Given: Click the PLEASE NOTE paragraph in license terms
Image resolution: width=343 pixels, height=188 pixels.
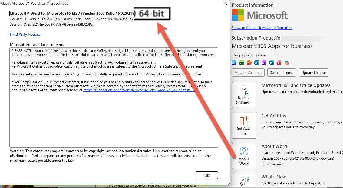Looking at the screenshot, I should 113,53.
